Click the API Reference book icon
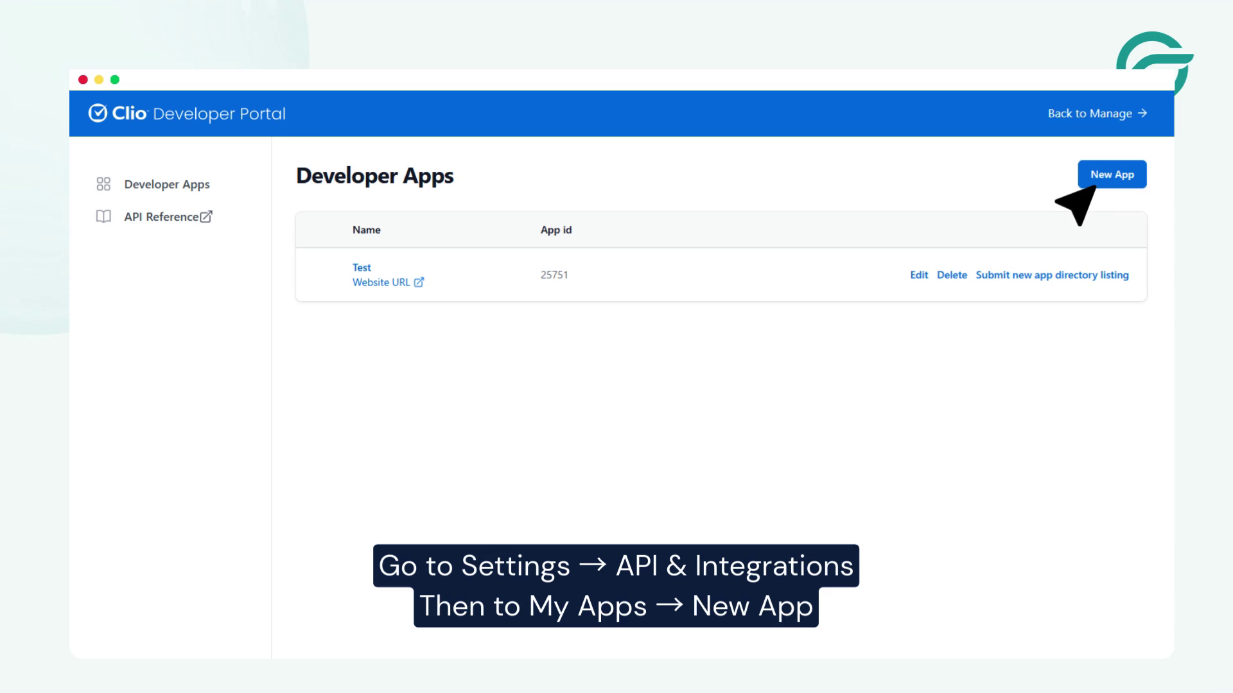Viewport: 1233px width, 693px height. click(x=103, y=216)
